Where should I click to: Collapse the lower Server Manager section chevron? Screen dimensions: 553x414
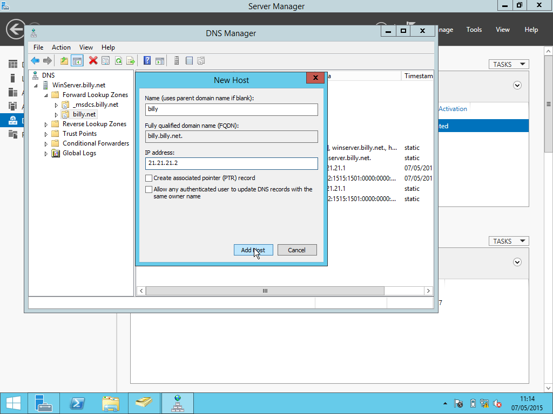click(517, 262)
